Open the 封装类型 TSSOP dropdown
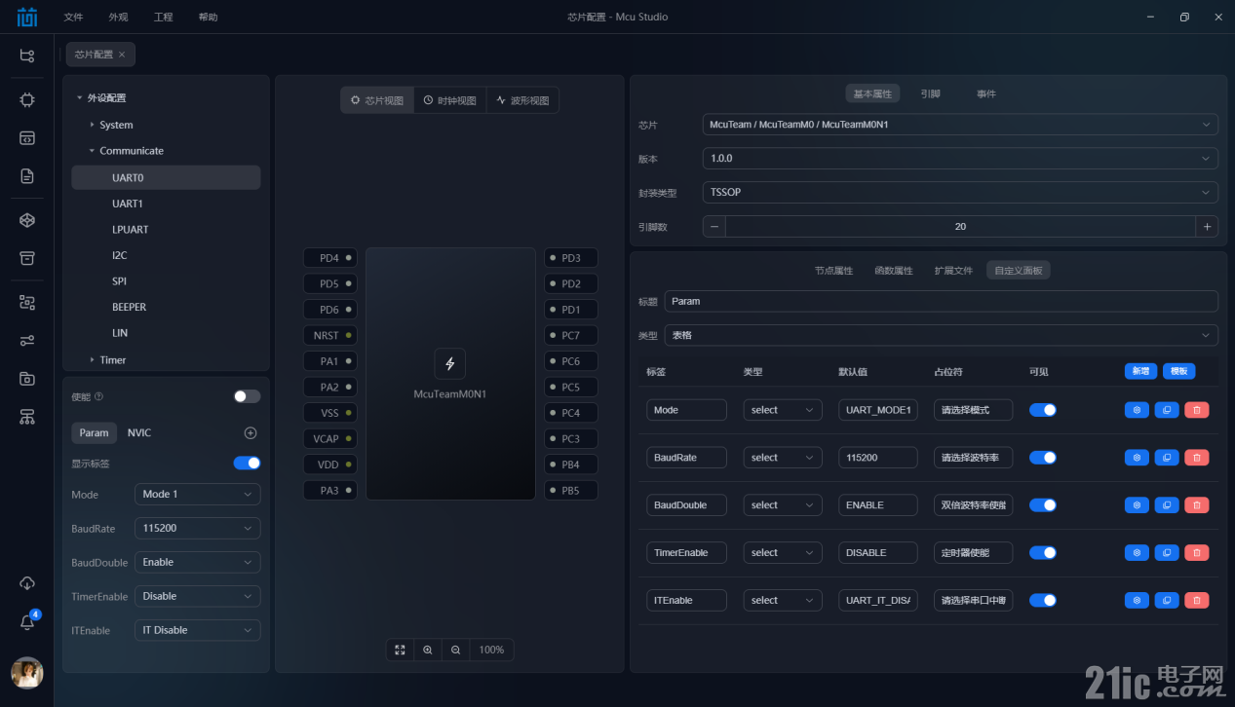 click(x=960, y=192)
